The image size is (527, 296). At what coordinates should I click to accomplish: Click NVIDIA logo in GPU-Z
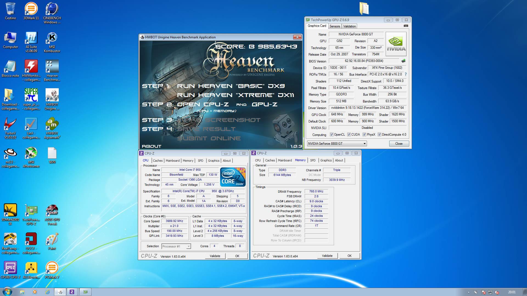coord(396,44)
